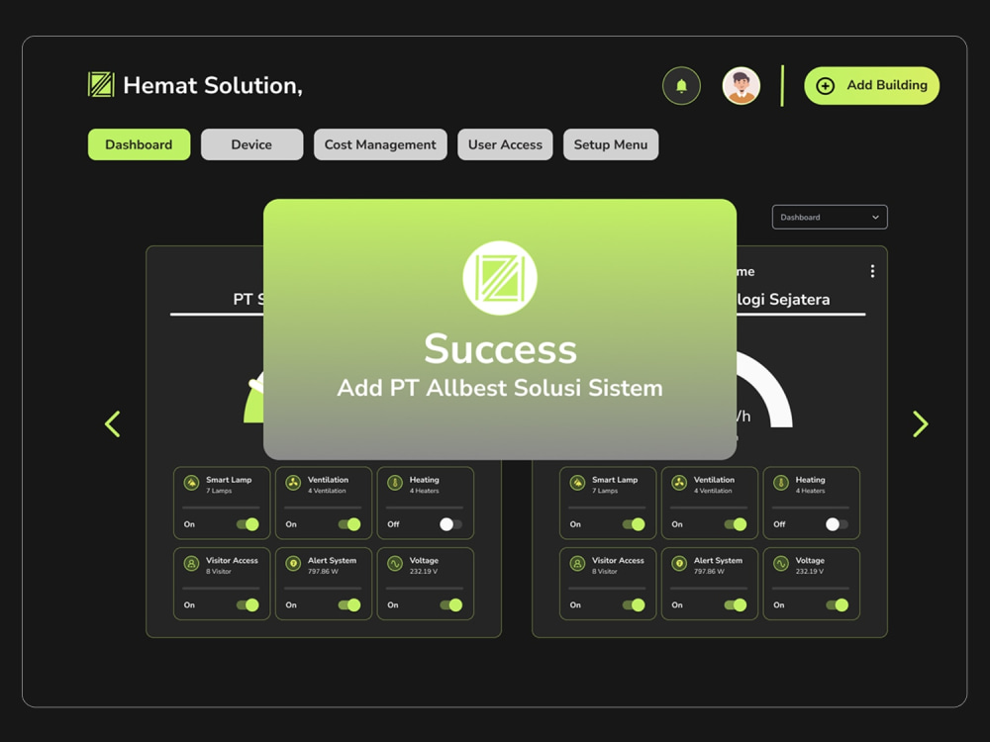Open notifications via the bell icon
The height and width of the screenshot is (742, 990).
[x=681, y=85]
